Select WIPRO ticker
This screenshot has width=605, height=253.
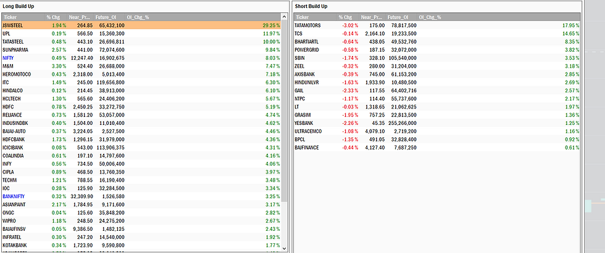(x=9, y=221)
